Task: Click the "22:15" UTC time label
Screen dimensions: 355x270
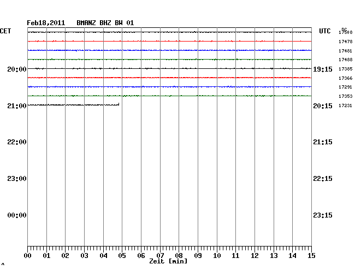Action: tap(323, 179)
